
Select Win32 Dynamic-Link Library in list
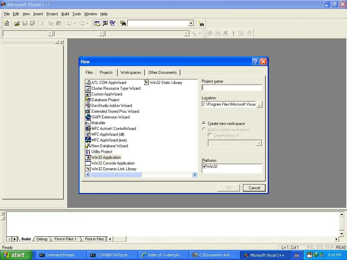coord(111,169)
